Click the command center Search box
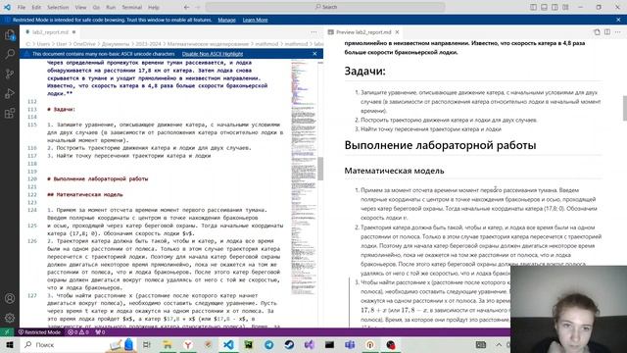The width and height of the screenshot is (627, 353). click(325, 7)
